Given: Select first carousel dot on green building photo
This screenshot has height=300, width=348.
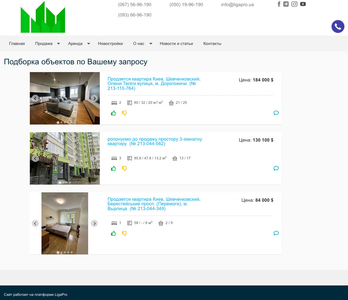Looking at the screenshot, I should point(60,183).
